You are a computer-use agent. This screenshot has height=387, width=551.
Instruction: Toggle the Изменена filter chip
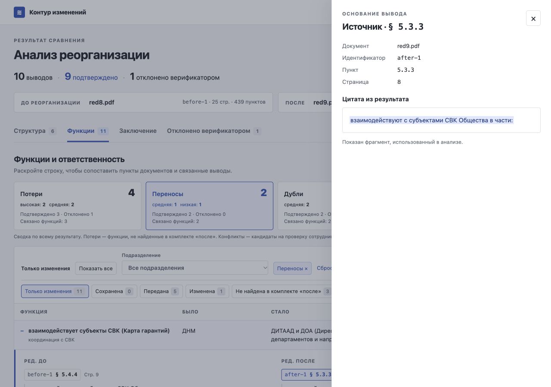click(x=207, y=292)
